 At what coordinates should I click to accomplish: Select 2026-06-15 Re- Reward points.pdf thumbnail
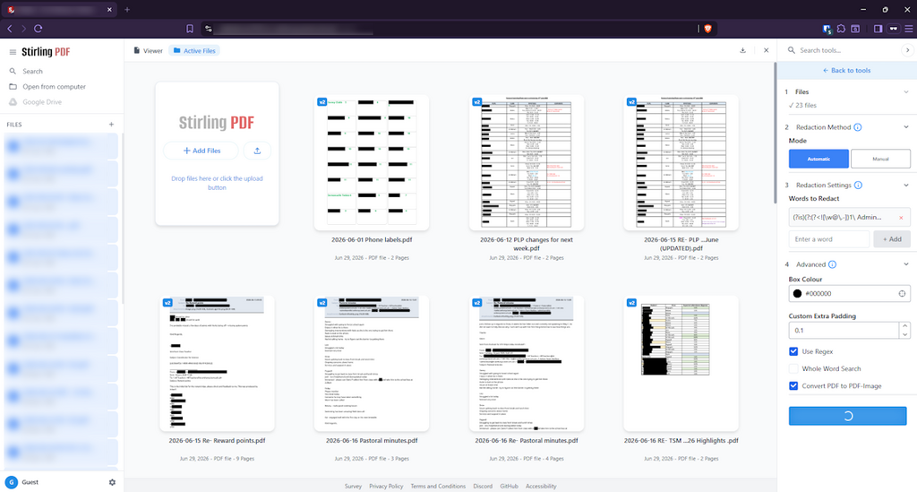tap(217, 363)
